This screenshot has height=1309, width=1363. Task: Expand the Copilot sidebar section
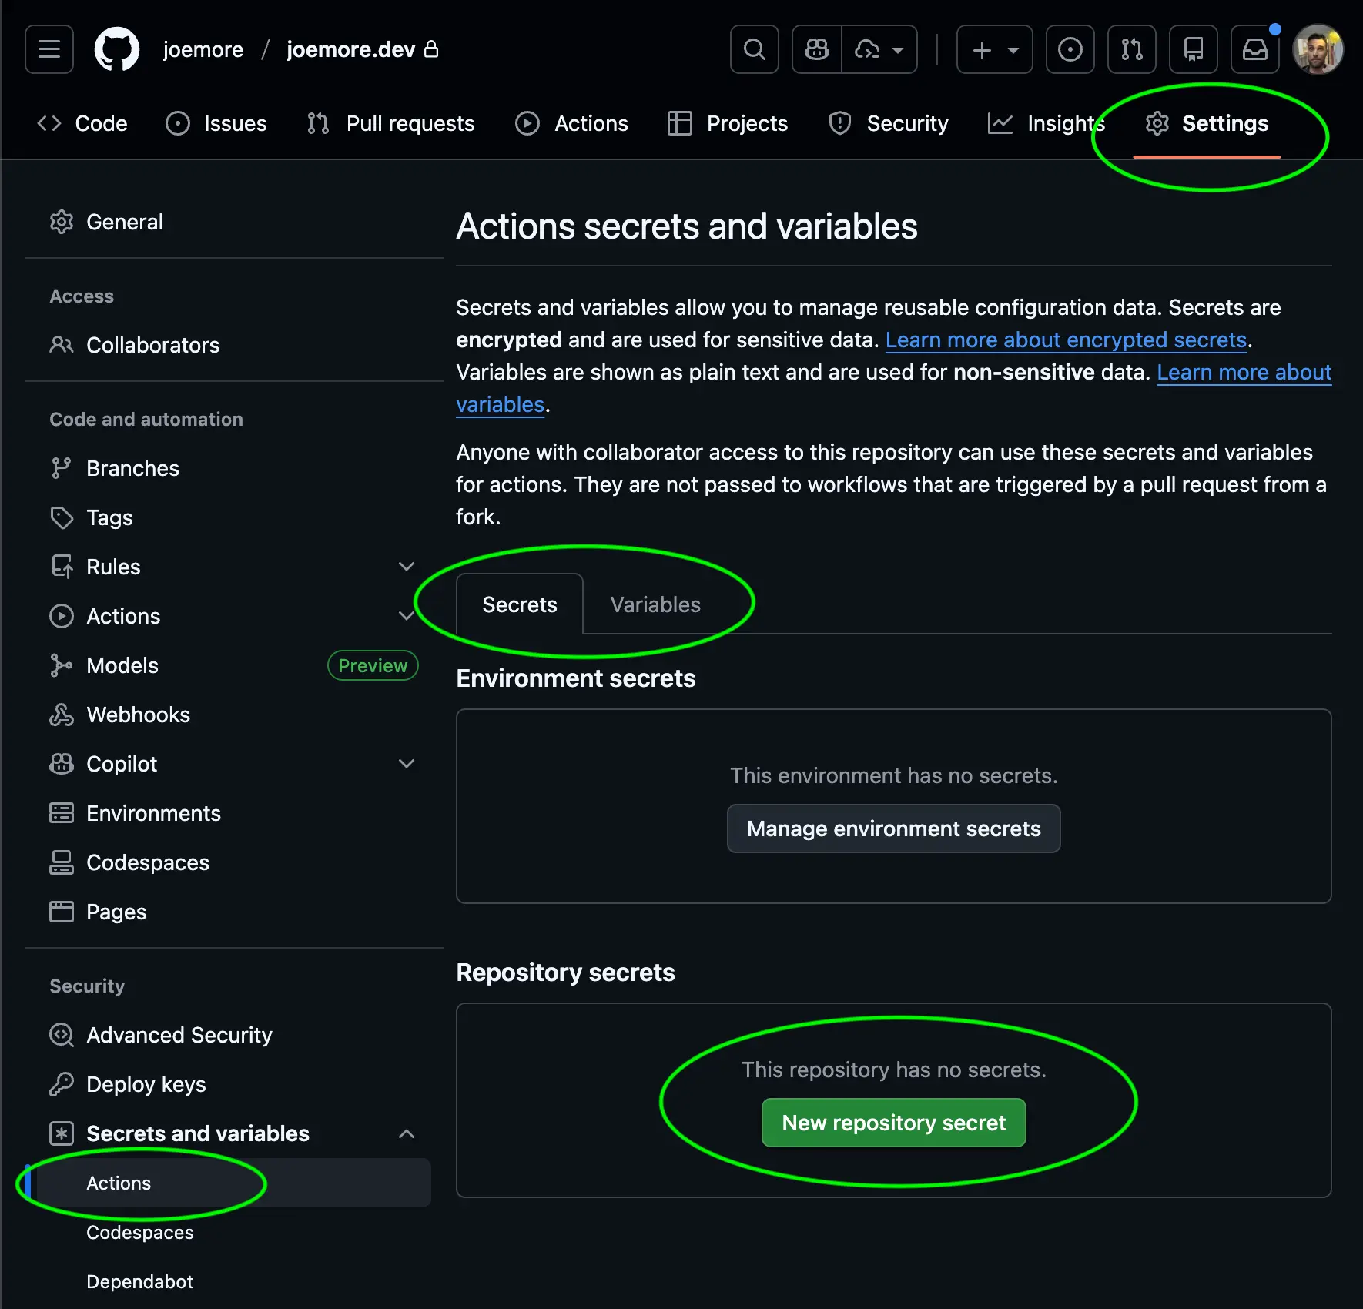[x=406, y=764]
